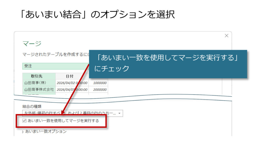Click the マージ dialog title

pyautogui.click(x=32, y=44)
